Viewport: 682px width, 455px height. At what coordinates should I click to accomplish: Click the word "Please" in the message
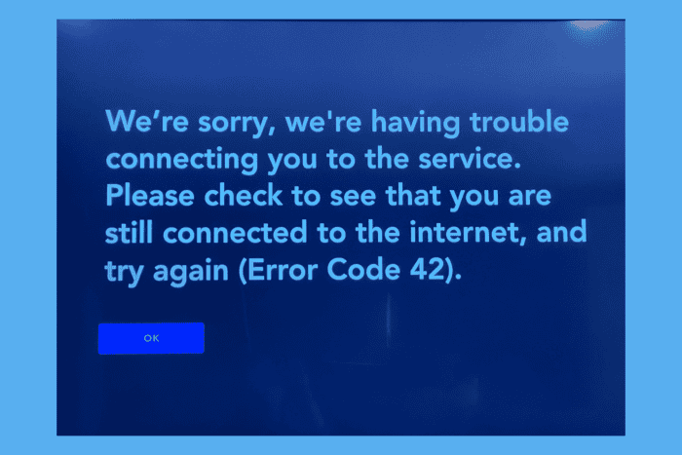tap(150, 195)
